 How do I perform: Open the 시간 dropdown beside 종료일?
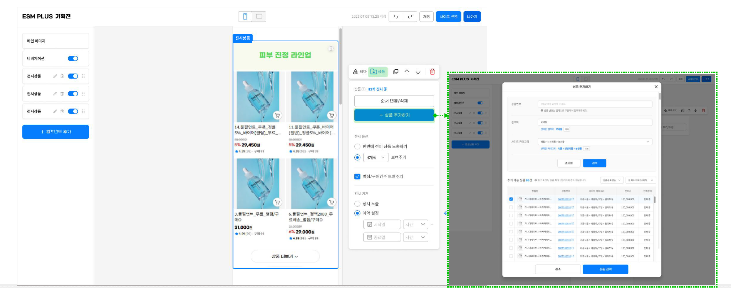pos(416,238)
